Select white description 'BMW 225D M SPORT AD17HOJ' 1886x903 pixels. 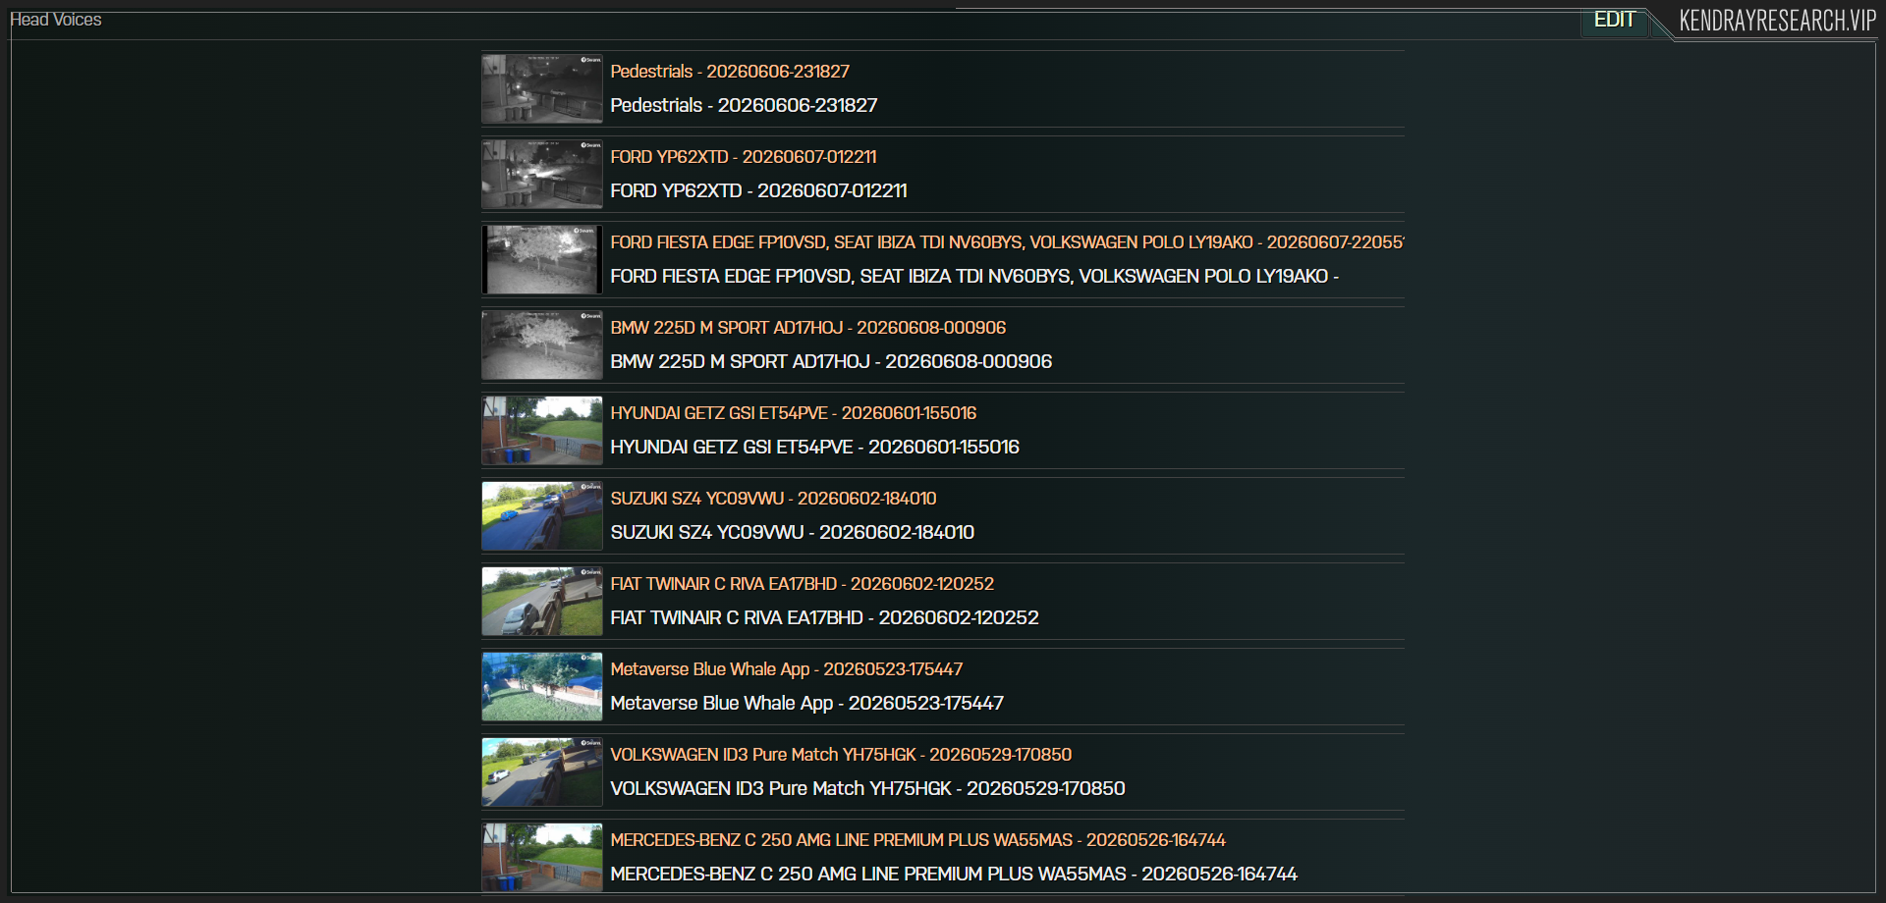tap(831, 361)
